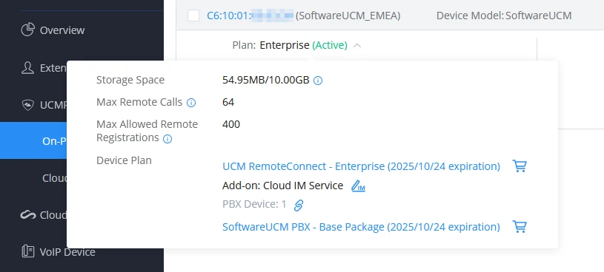The height and width of the screenshot is (272, 604).
Task: Open UCM RemoteConnect - Enterprise plan link
Action: [x=362, y=166]
